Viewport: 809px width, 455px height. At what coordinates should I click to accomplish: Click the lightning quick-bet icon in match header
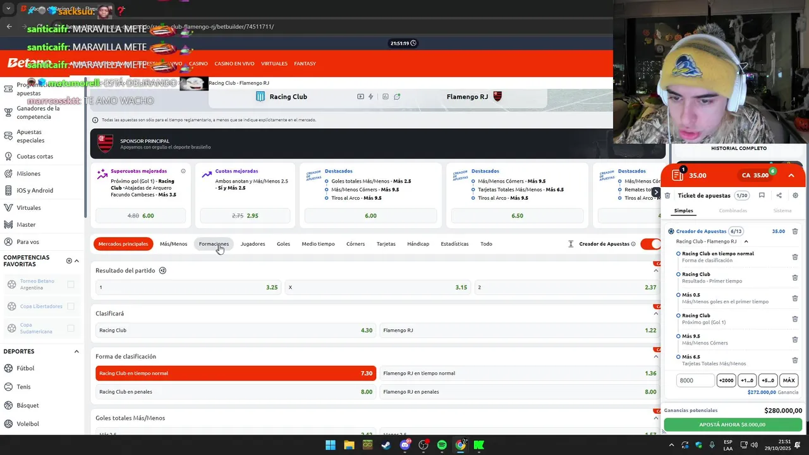(371, 97)
